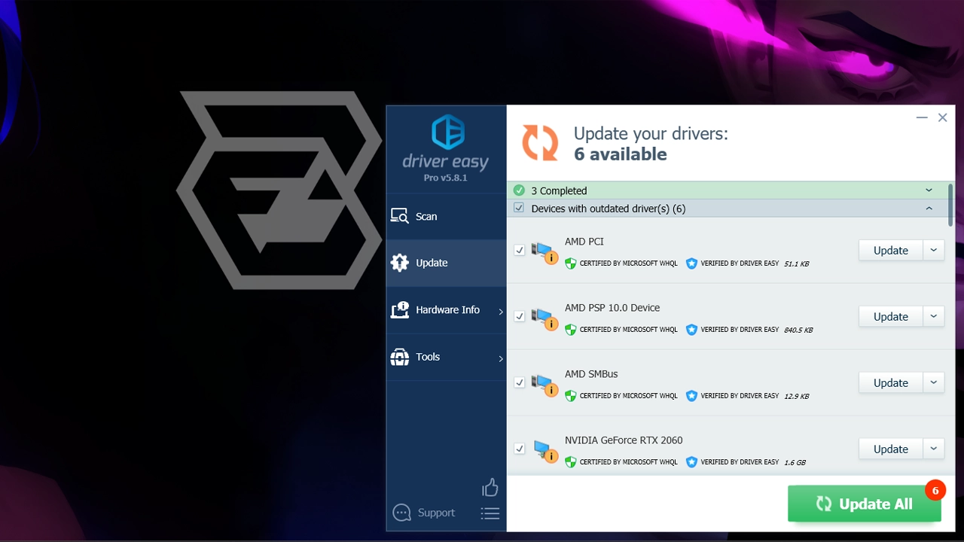
Task: Click the green WHQL shield on AMD PSP row
Action: [571, 330]
